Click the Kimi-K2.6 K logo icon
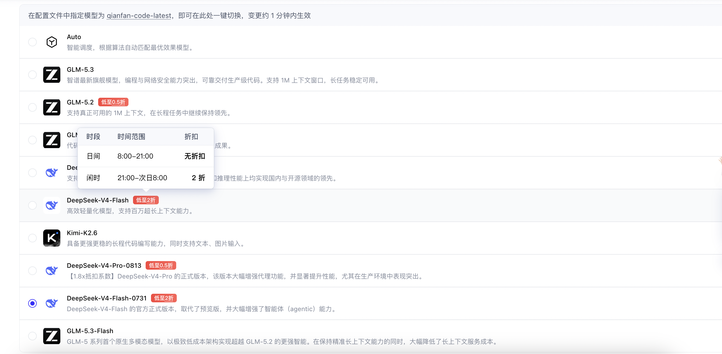 tap(51, 238)
